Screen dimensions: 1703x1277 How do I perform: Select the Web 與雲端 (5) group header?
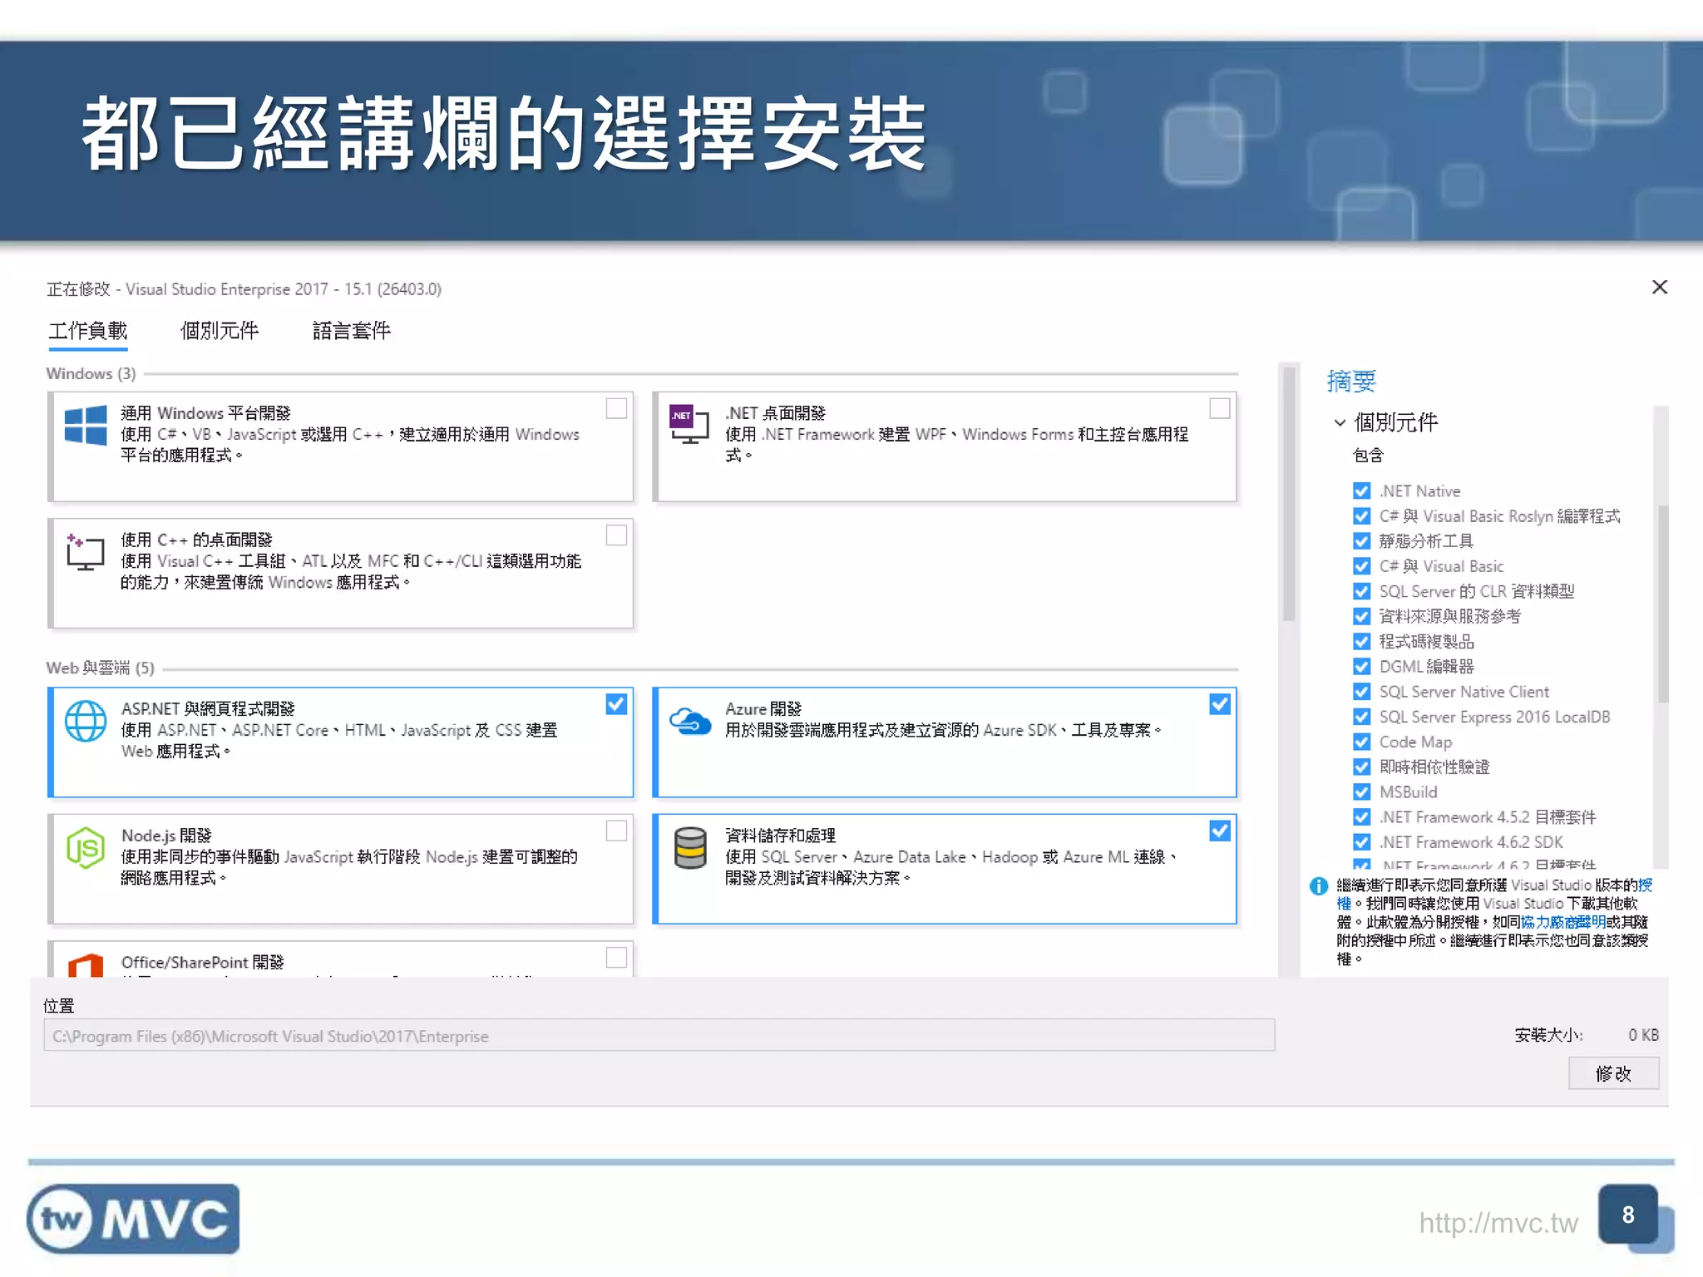pos(100,668)
